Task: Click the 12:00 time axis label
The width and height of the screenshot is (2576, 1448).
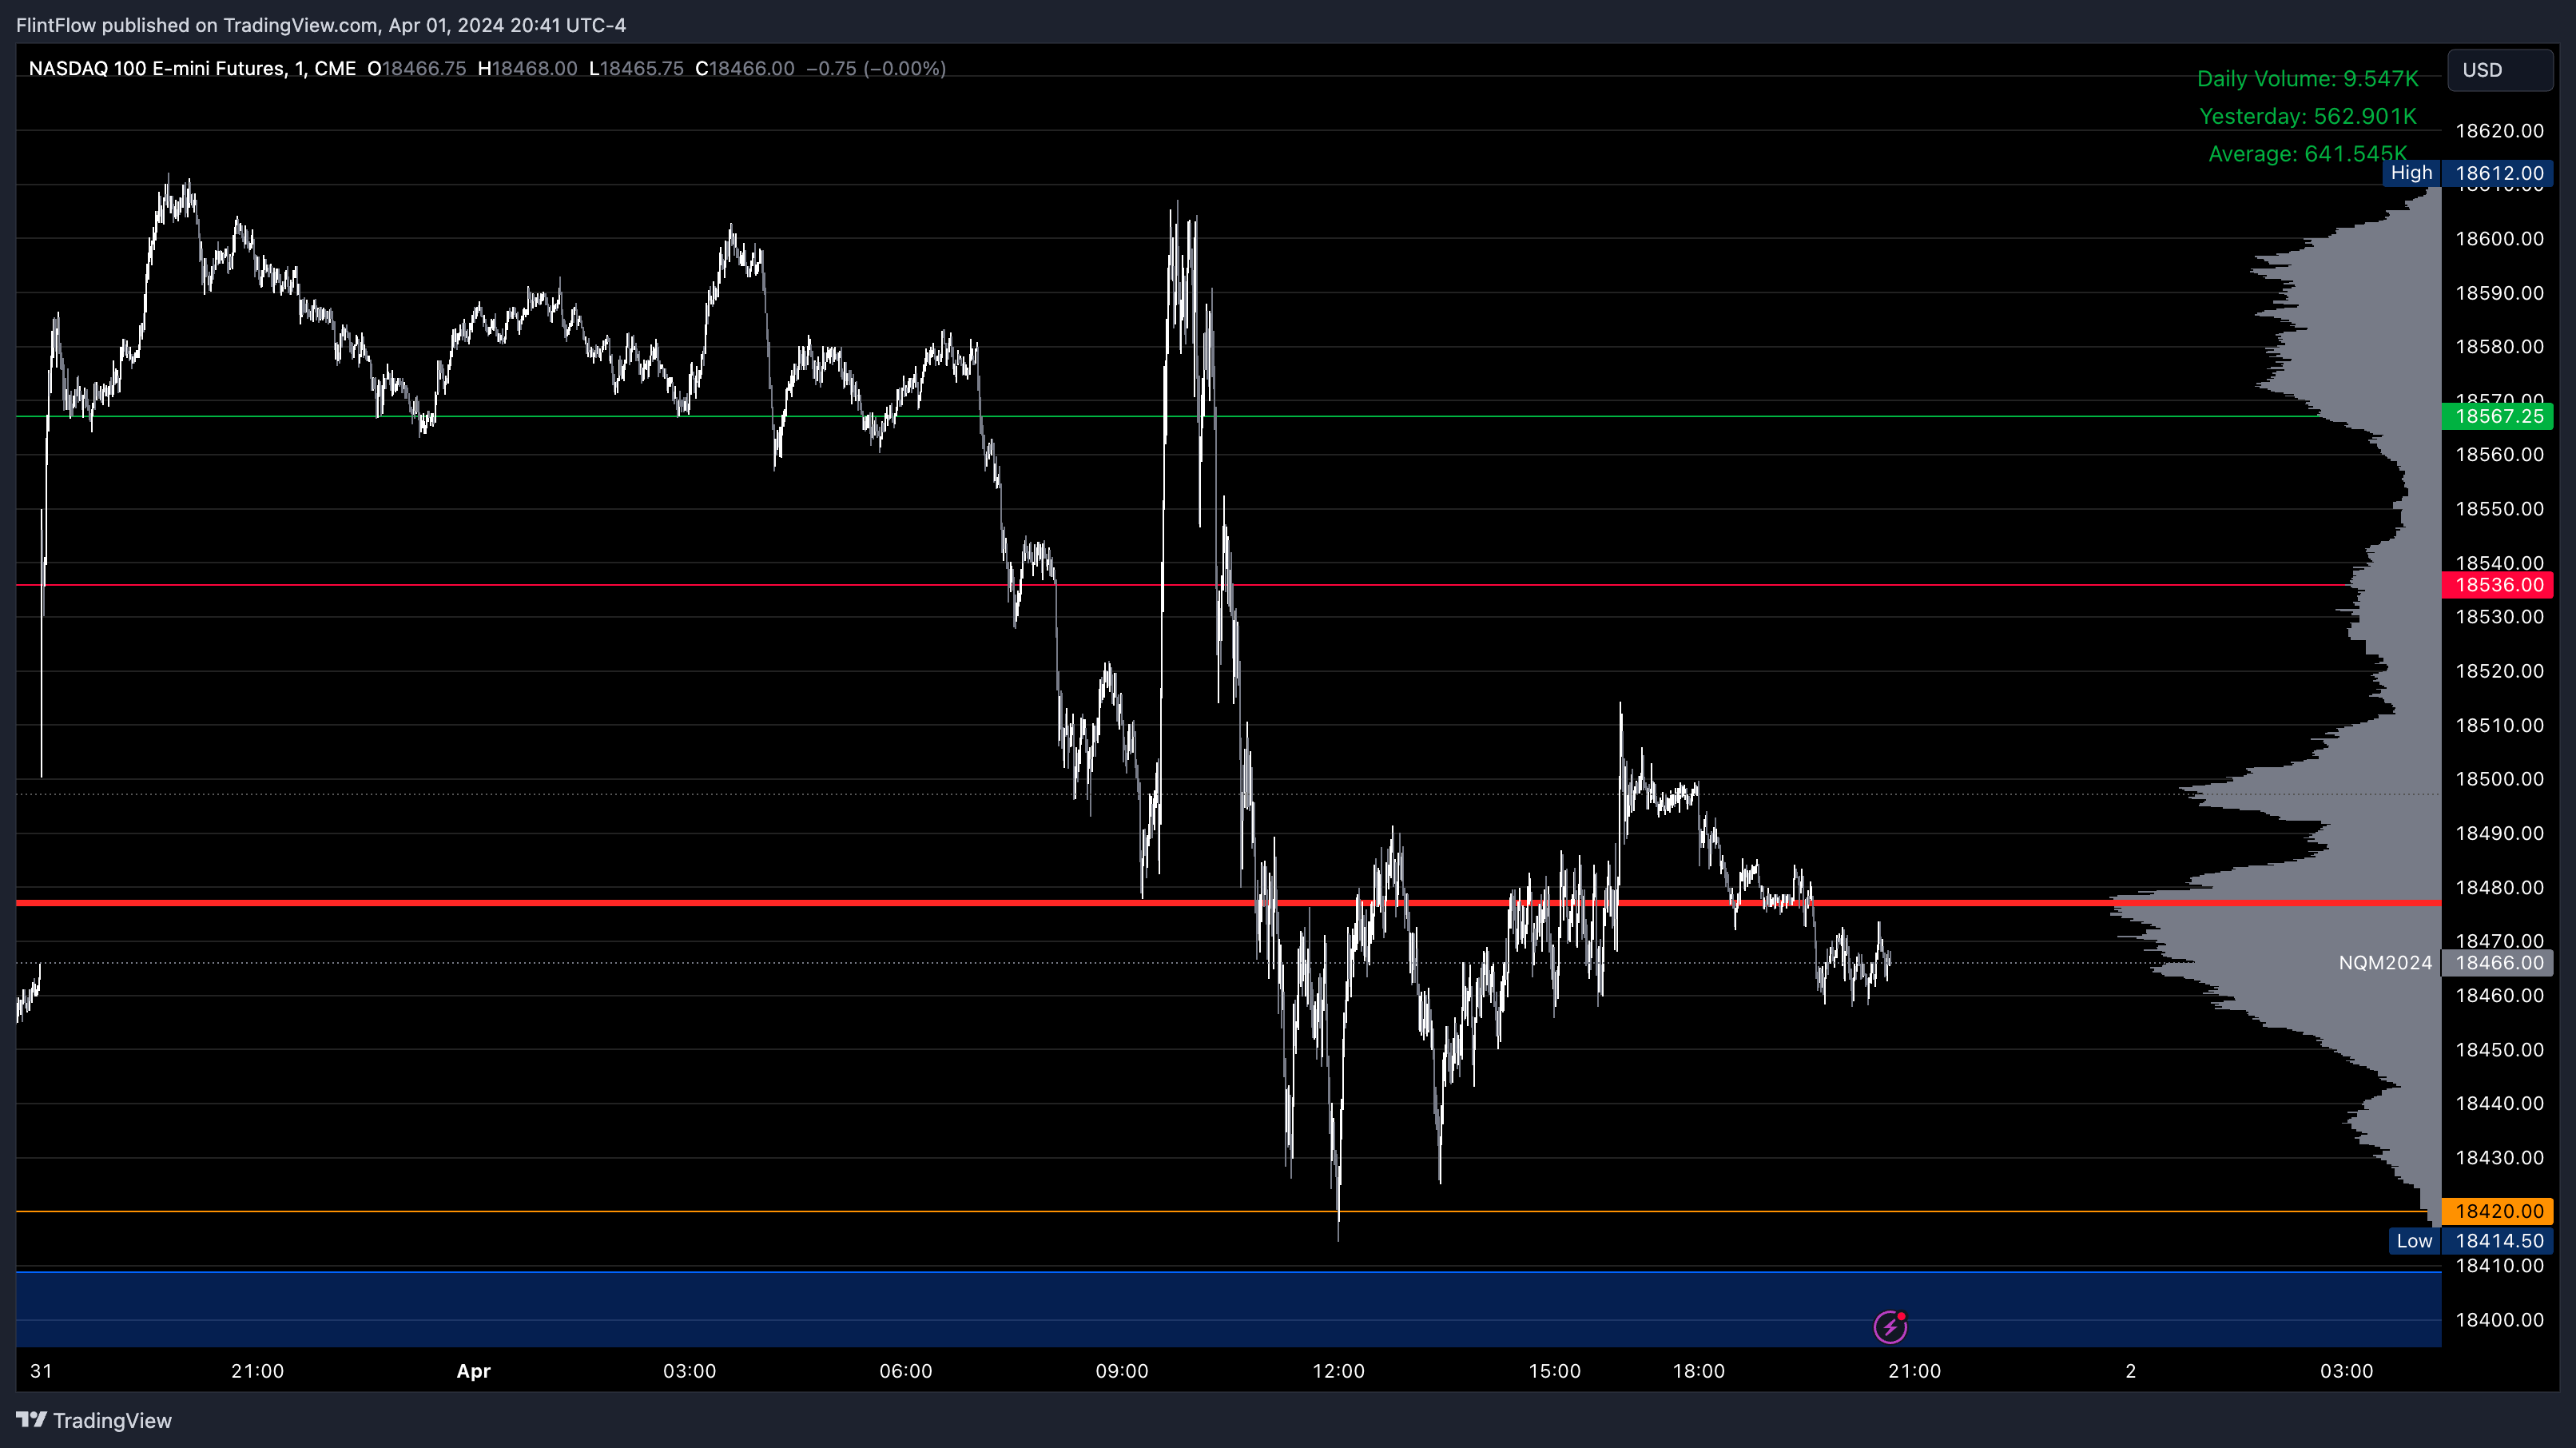Action: click(x=1338, y=1371)
